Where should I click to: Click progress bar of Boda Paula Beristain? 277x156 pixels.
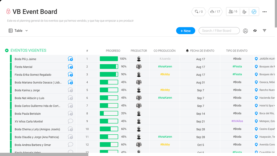109,113
